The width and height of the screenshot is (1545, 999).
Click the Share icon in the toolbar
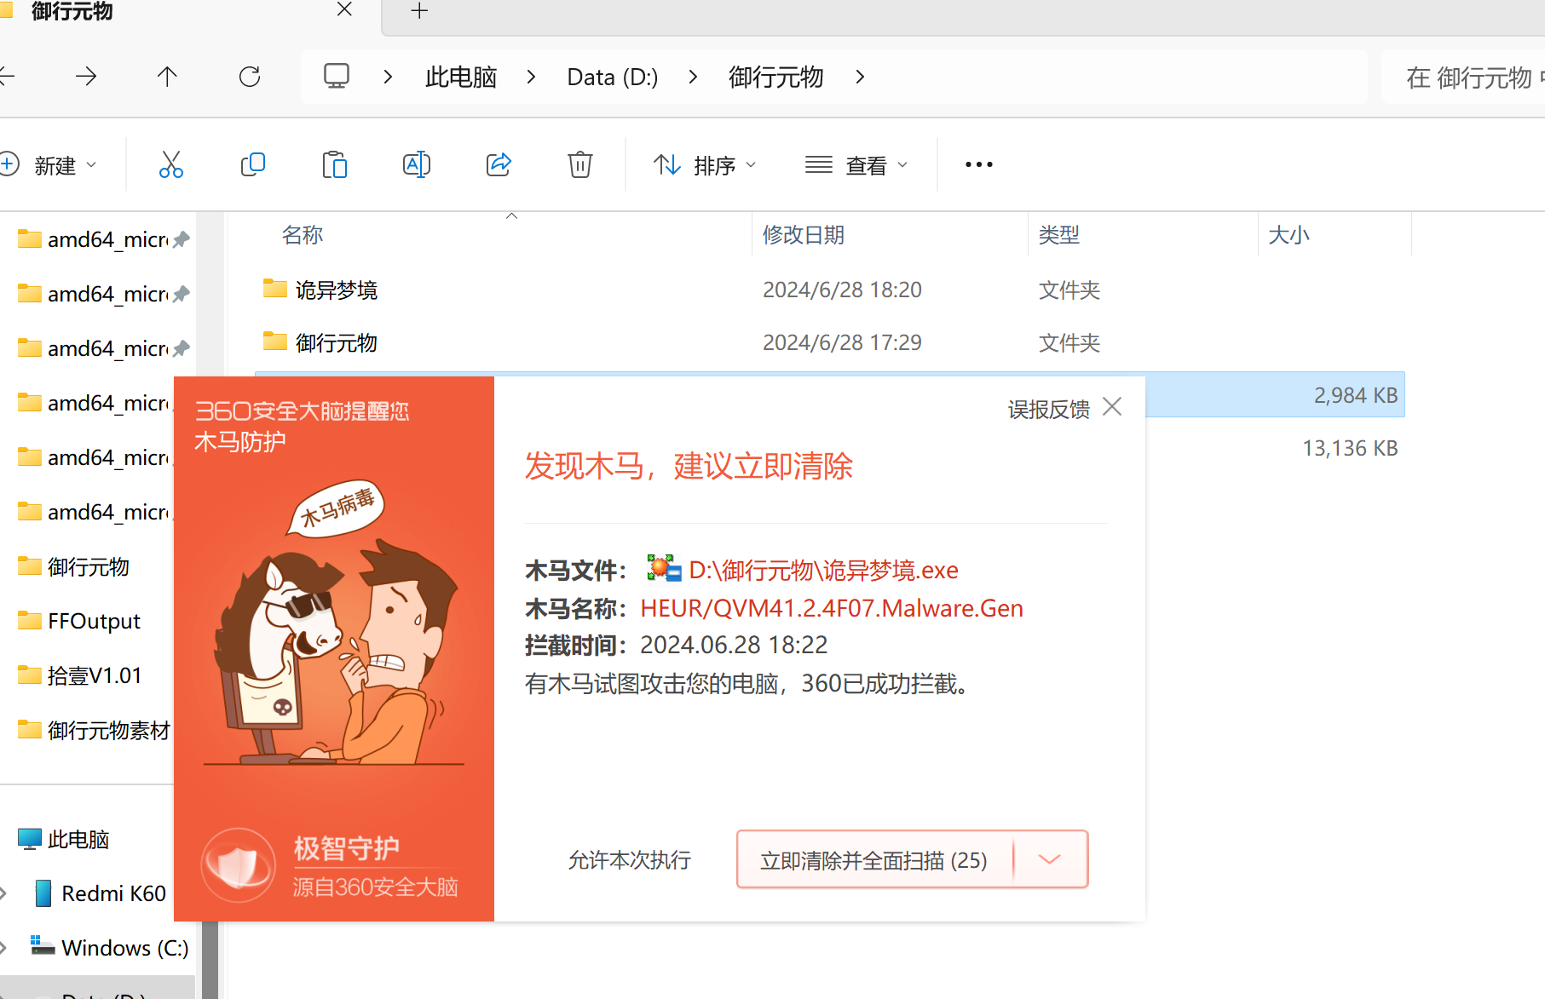click(499, 164)
